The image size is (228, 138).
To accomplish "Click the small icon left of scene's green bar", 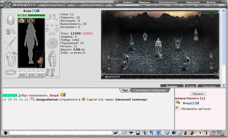I will 199,12.
